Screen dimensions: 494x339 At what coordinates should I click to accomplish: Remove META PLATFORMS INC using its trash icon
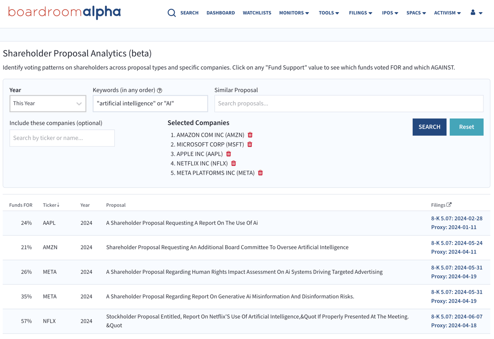click(260, 173)
